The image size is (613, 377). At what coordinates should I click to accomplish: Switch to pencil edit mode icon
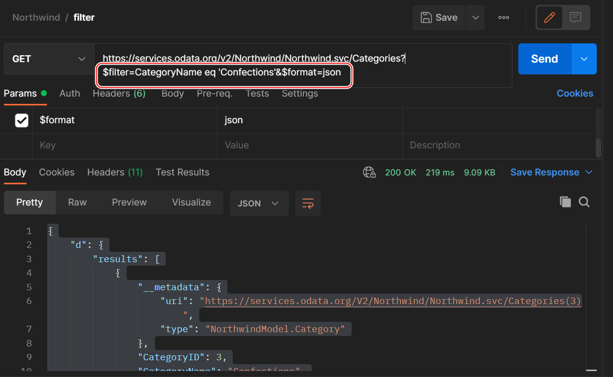pyautogui.click(x=549, y=17)
